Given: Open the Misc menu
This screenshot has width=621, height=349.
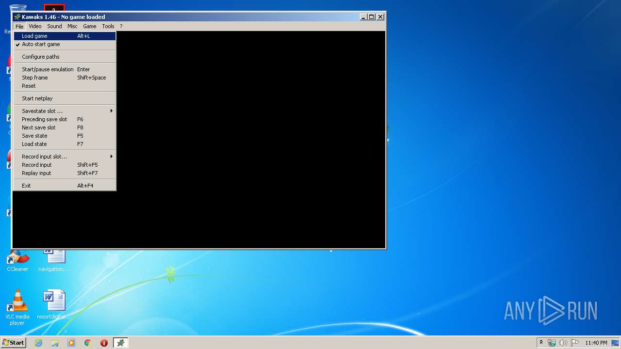Looking at the screenshot, I should [72, 26].
